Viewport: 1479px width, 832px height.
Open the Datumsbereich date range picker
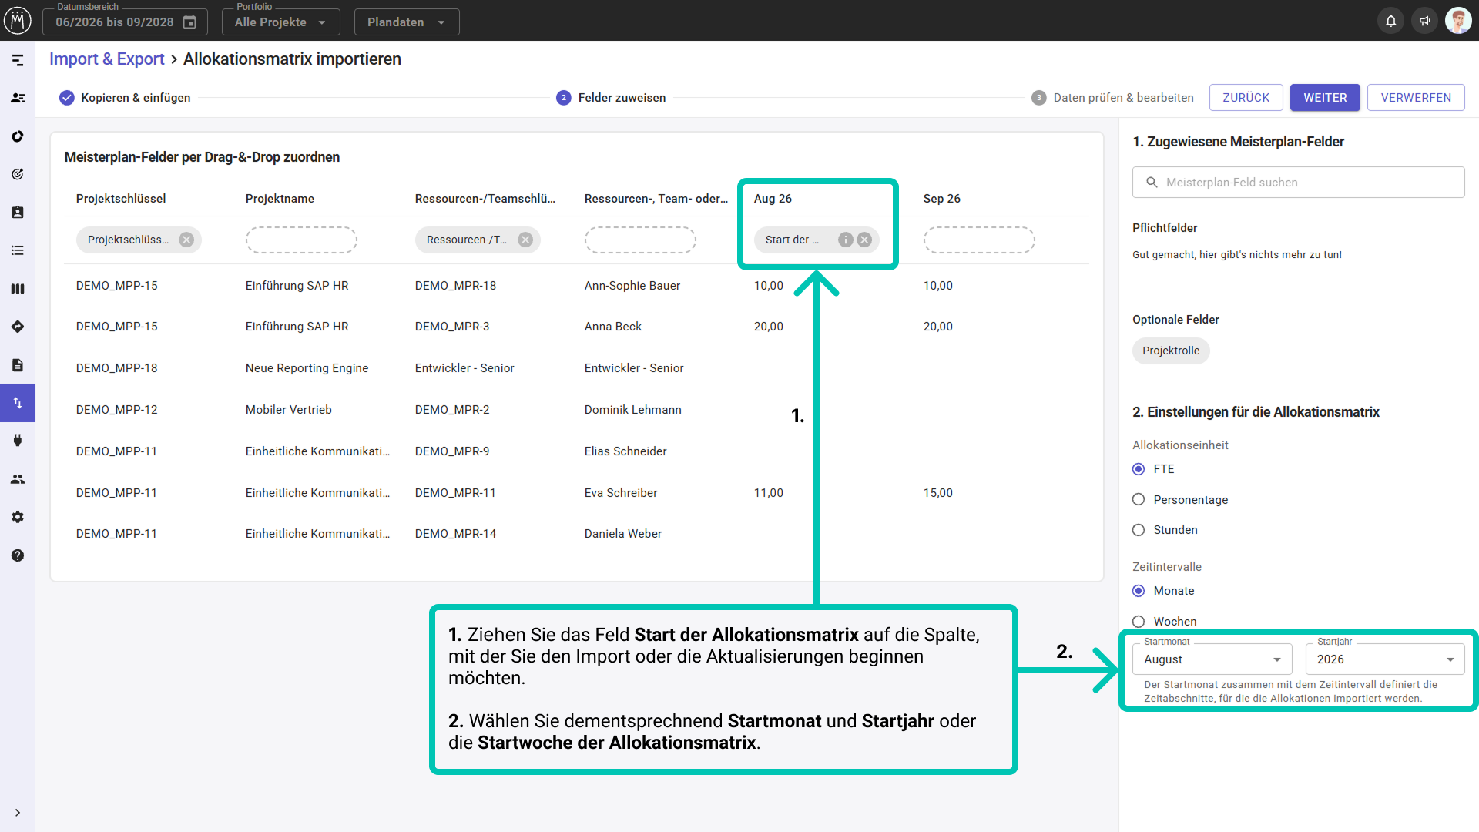click(x=126, y=22)
